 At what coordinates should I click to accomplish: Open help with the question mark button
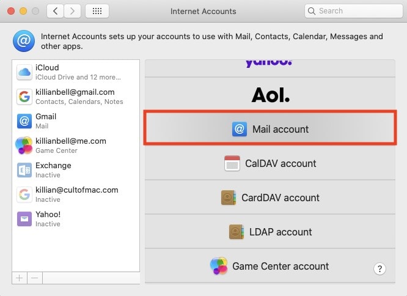[x=380, y=268]
